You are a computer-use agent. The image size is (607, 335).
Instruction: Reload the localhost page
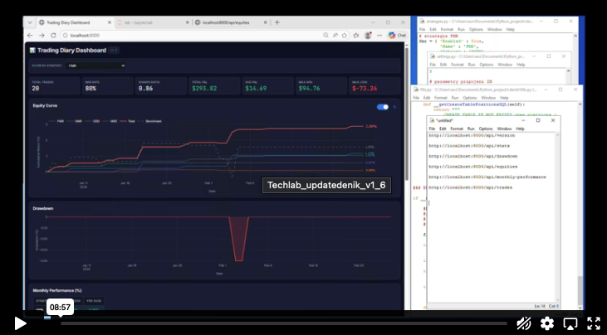click(x=51, y=36)
